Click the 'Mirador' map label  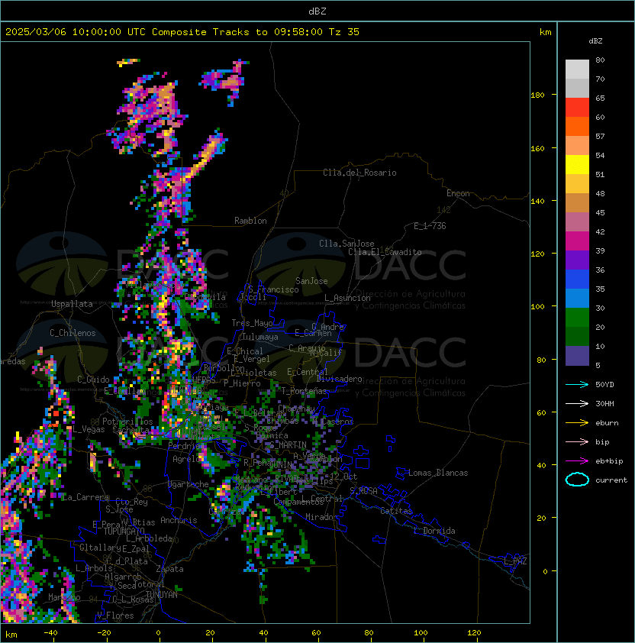pos(322,517)
